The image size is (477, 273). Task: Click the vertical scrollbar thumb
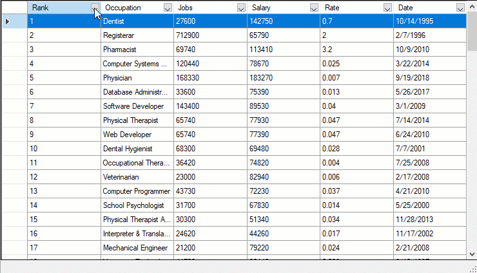pyautogui.click(x=472, y=32)
